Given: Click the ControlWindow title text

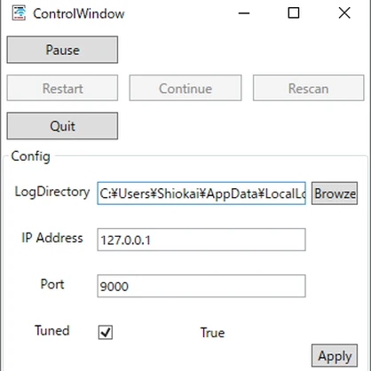Looking at the screenshot, I should click(79, 13).
